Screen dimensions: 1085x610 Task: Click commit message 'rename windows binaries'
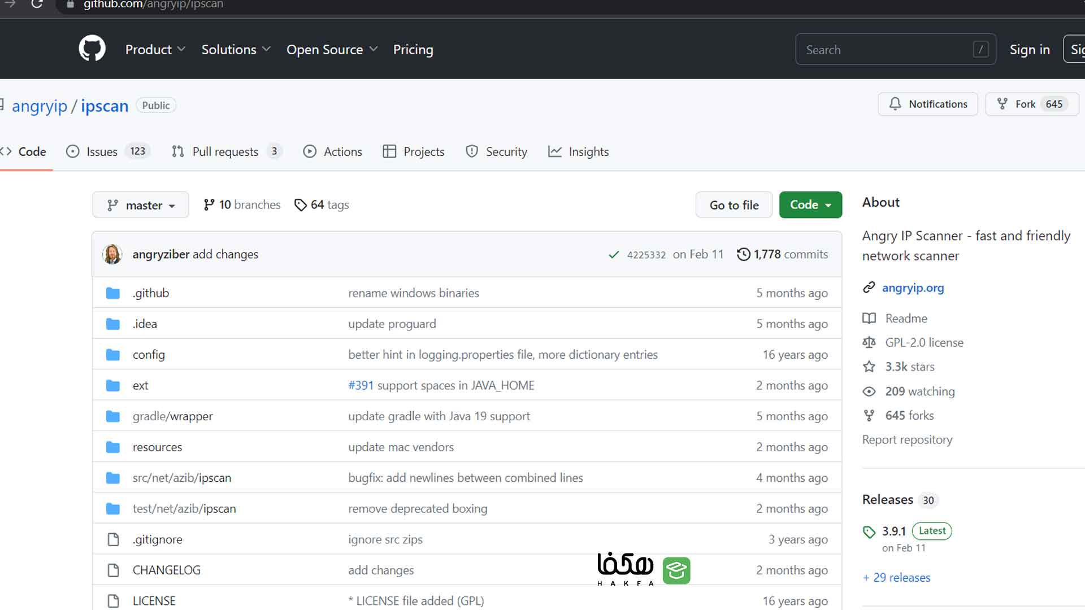414,293
